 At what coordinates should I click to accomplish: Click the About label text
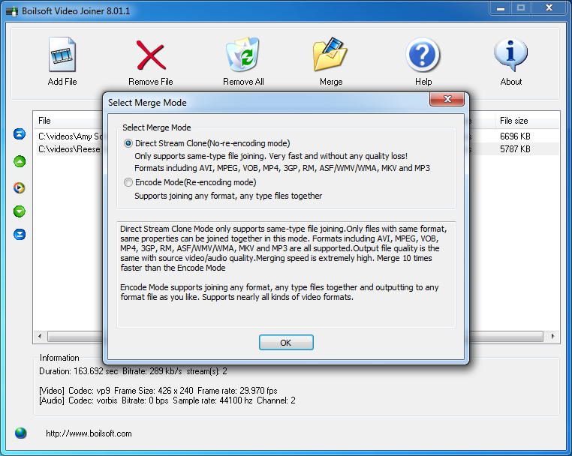pyautogui.click(x=510, y=82)
